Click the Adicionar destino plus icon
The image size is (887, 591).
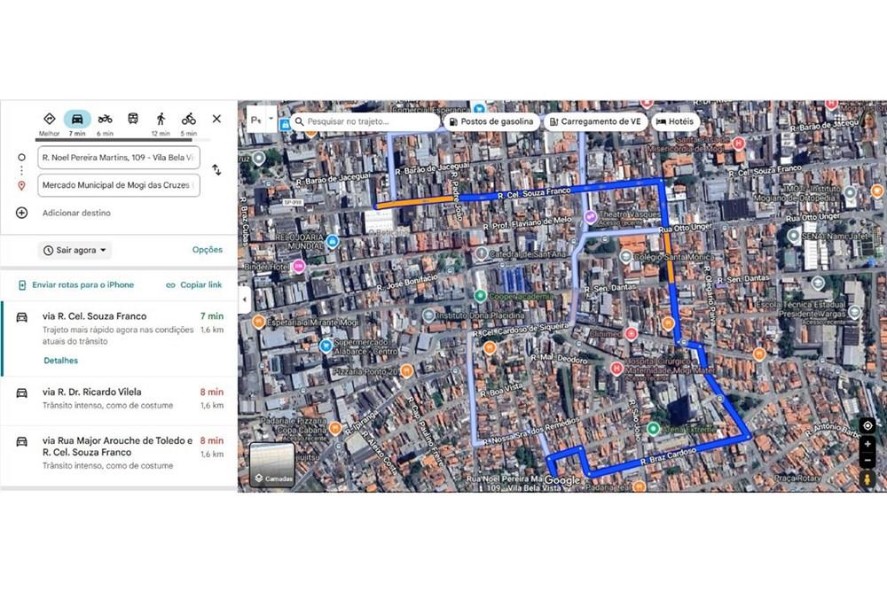tap(22, 213)
